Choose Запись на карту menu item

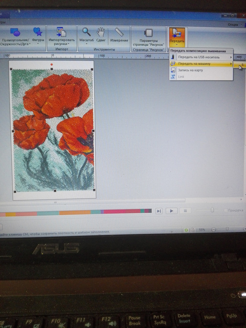201,70
